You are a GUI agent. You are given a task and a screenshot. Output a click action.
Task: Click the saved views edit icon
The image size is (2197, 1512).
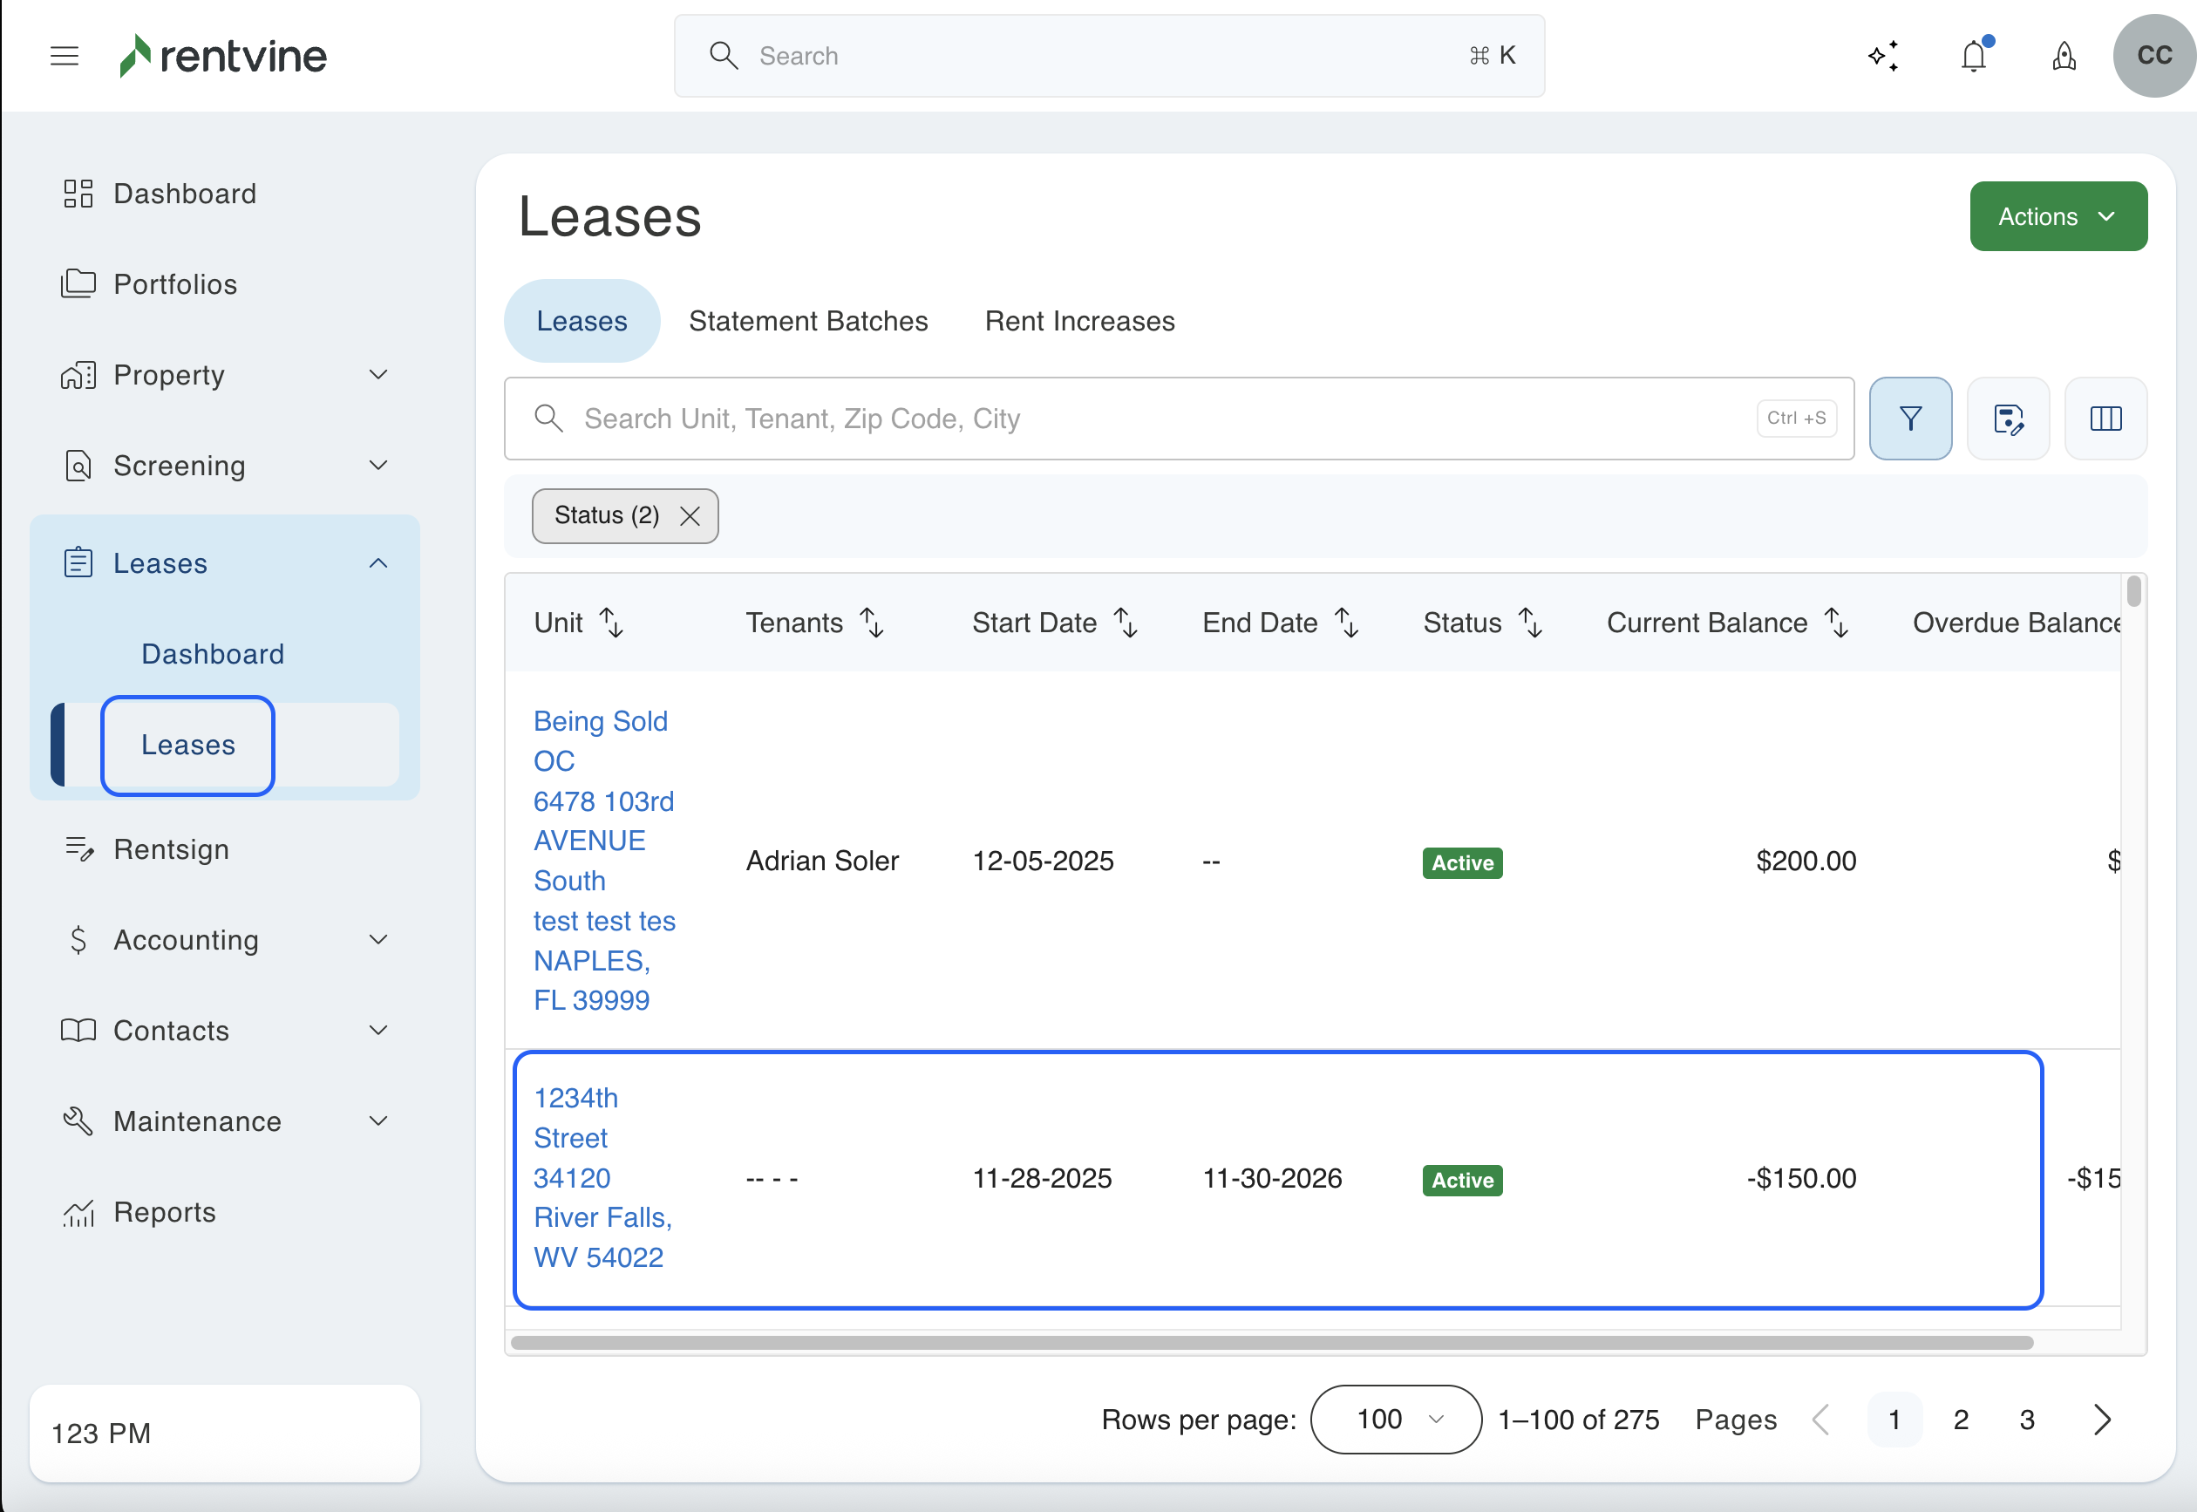[x=2008, y=419]
